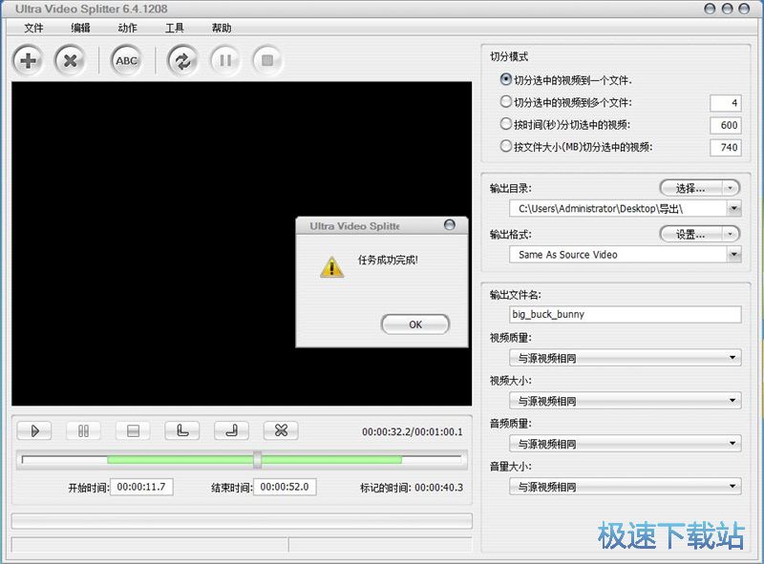The width and height of the screenshot is (764, 564).
Task: Click the 任务成功完成! message text
Action: (x=388, y=261)
